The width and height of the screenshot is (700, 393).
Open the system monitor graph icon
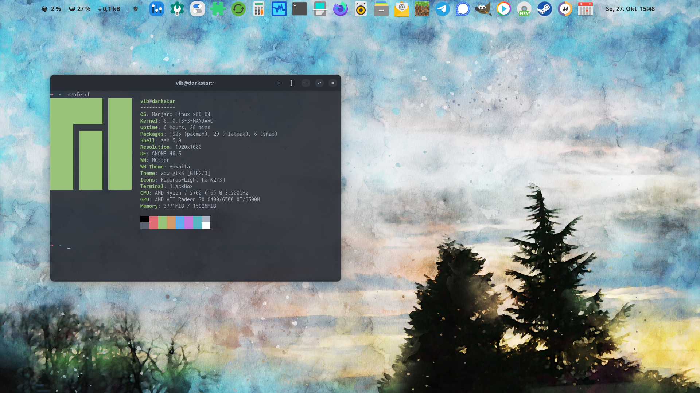pyautogui.click(x=279, y=9)
